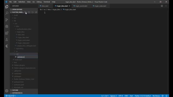Split the editor to the right
Viewport: 173px width, 97px height.
pyautogui.click(x=162, y=6)
